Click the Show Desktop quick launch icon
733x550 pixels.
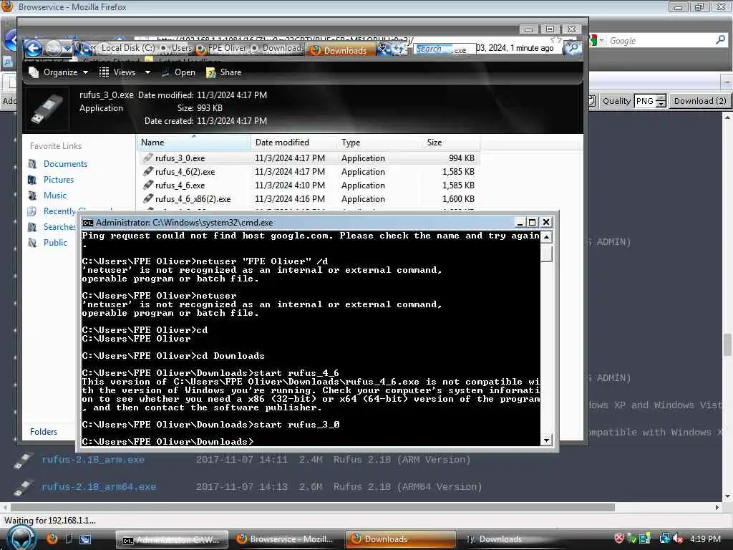pos(69,539)
